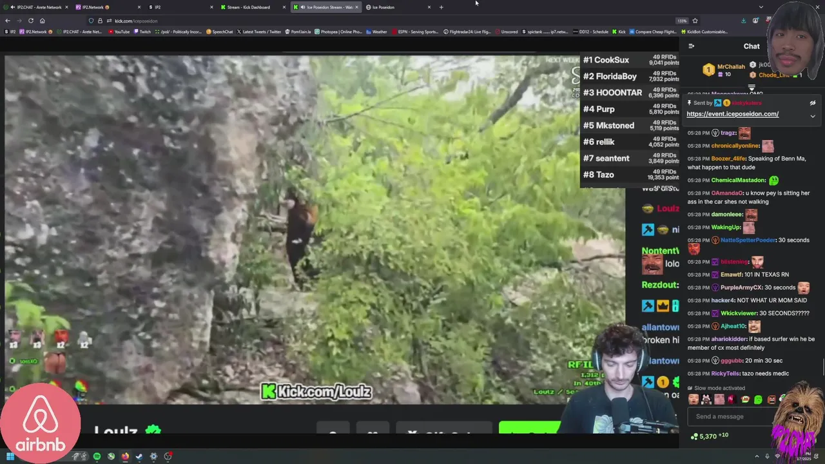
Task: Switch to IP2.CHAT - Arete Network tab
Action: coord(36,7)
